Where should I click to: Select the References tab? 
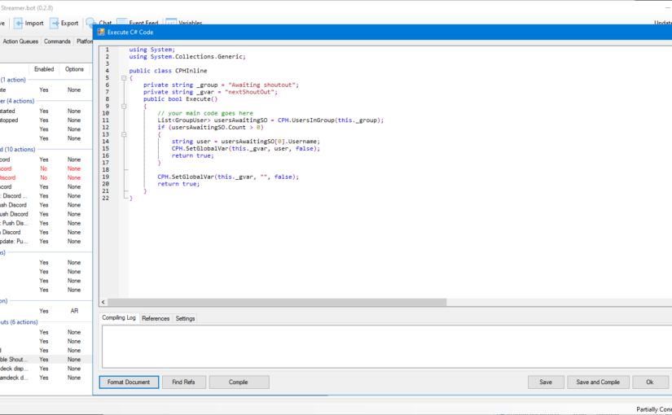[x=156, y=318]
